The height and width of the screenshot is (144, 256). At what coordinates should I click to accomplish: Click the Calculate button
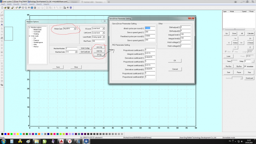[250, 33]
